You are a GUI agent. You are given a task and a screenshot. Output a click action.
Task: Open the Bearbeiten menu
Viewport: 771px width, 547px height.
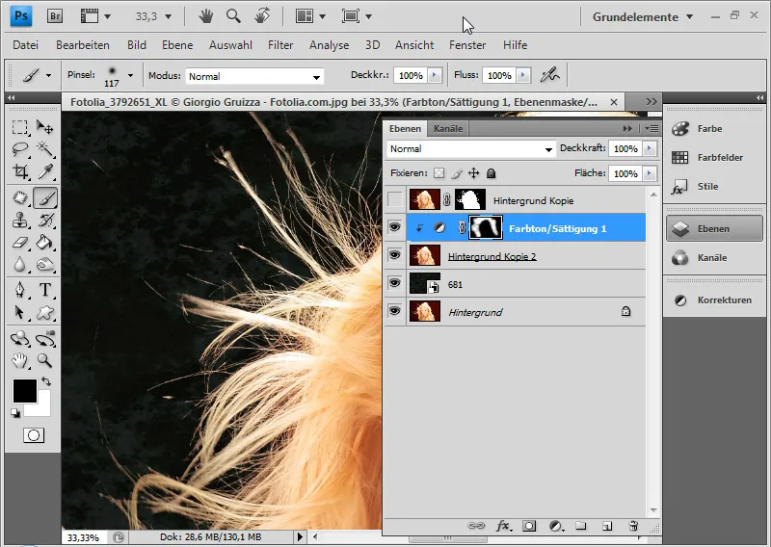coord(83,45)
